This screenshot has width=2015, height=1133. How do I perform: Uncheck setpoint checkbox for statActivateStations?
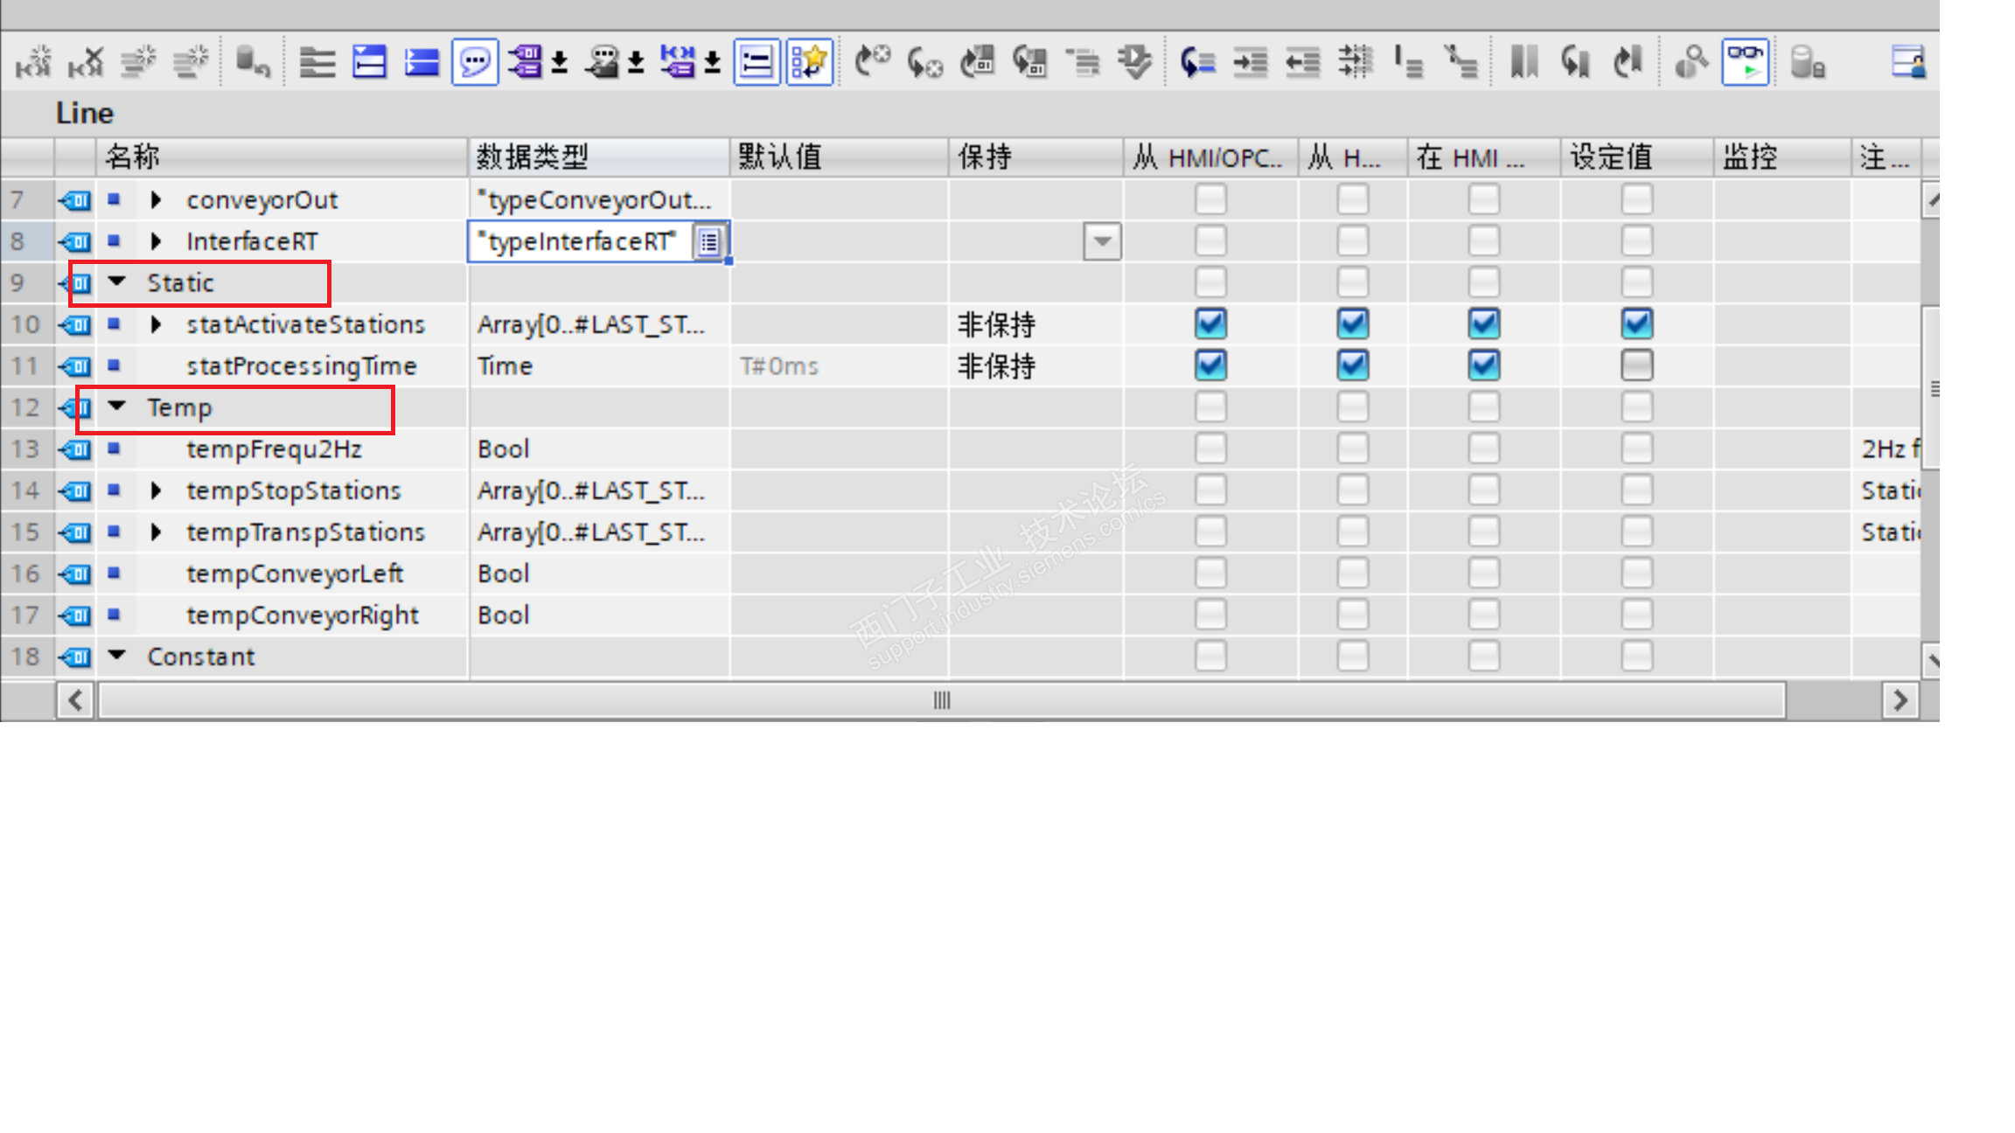[1636, 324]
